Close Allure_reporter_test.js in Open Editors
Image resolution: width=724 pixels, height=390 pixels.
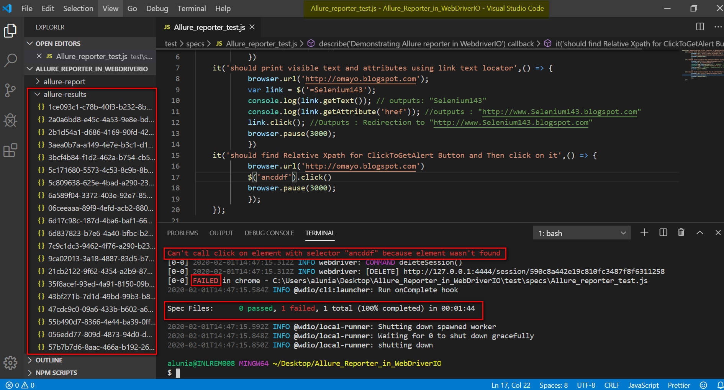[39, 56]
